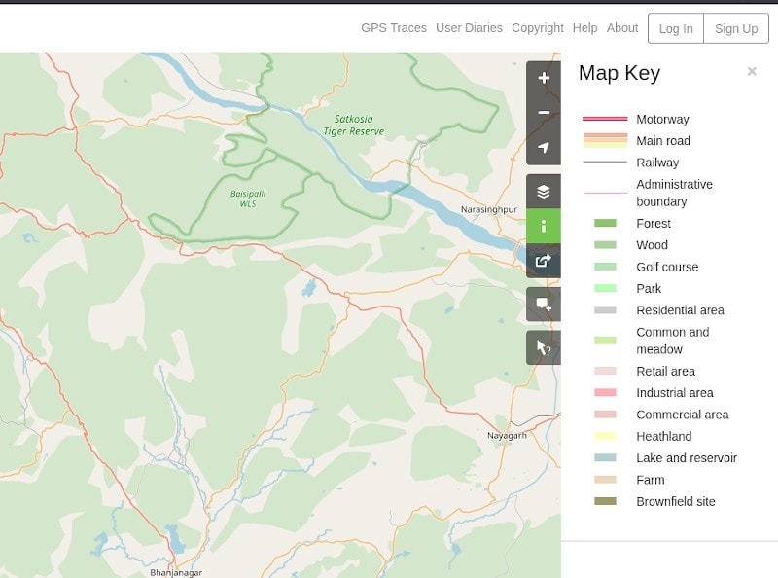
Task: Click the Lake and reservoir swatch
Action: (x=605, y=458)
